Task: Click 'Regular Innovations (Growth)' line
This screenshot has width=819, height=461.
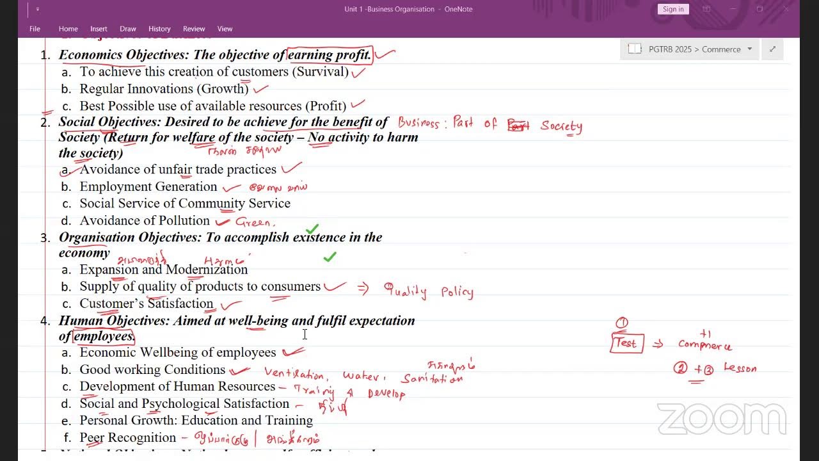Action: 164,89
